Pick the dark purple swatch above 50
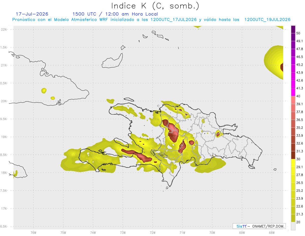 (293, 29)
